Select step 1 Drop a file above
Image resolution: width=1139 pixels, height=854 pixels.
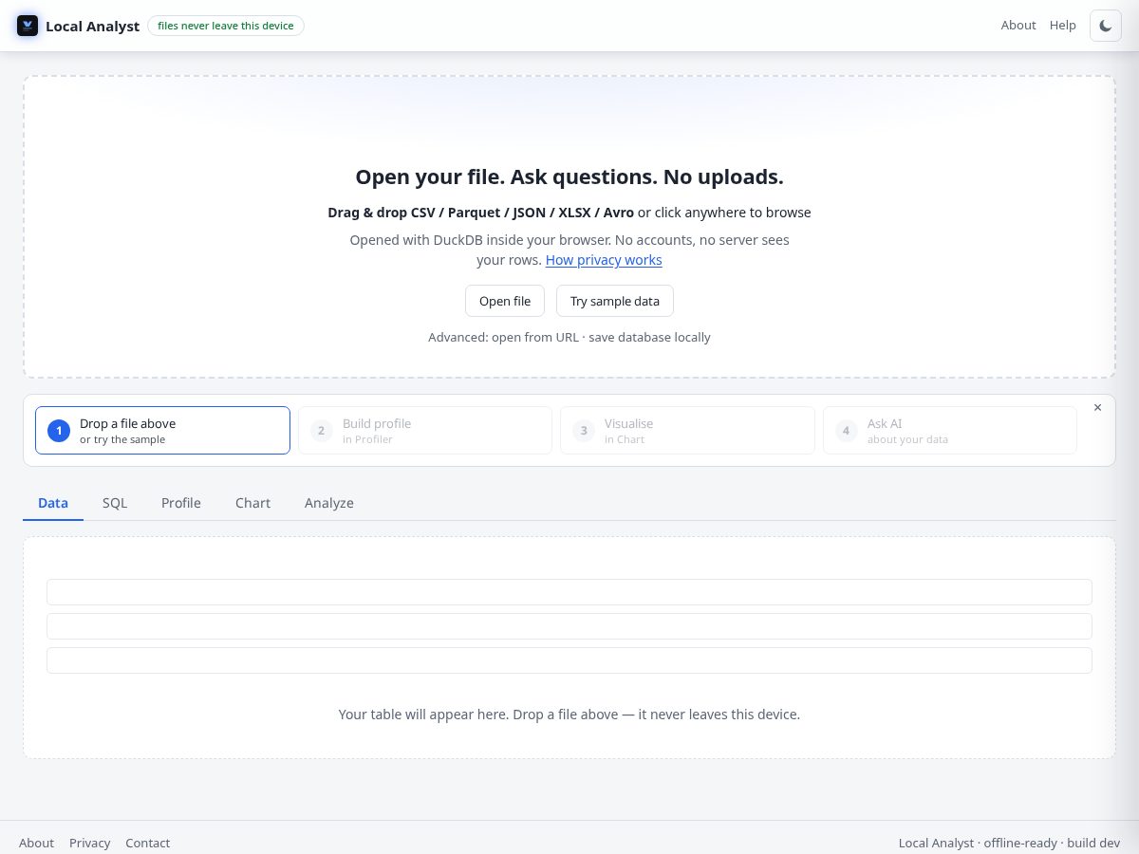(162, 431)
